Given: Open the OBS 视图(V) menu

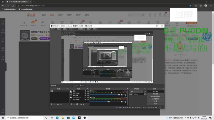Looking at the screenshot, I should click(x=65, y=29).
